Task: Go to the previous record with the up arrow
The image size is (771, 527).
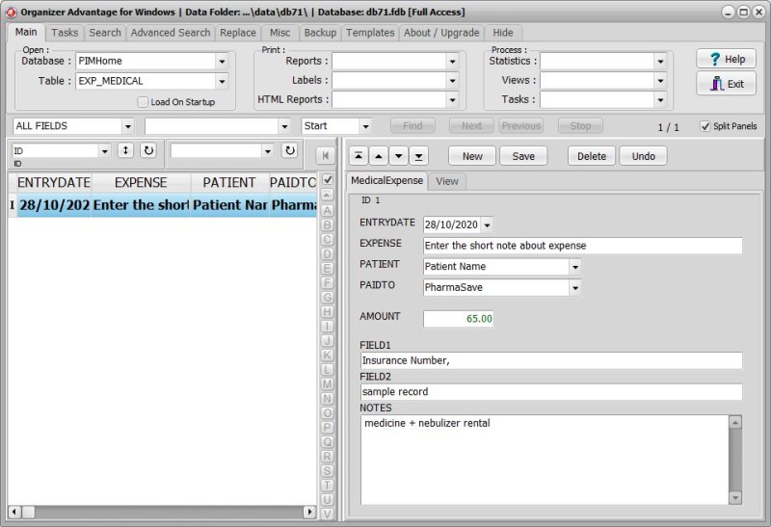Action: click(379, 156)
